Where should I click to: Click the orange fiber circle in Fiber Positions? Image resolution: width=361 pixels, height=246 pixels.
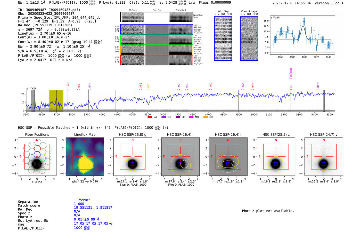click(43, 152)
